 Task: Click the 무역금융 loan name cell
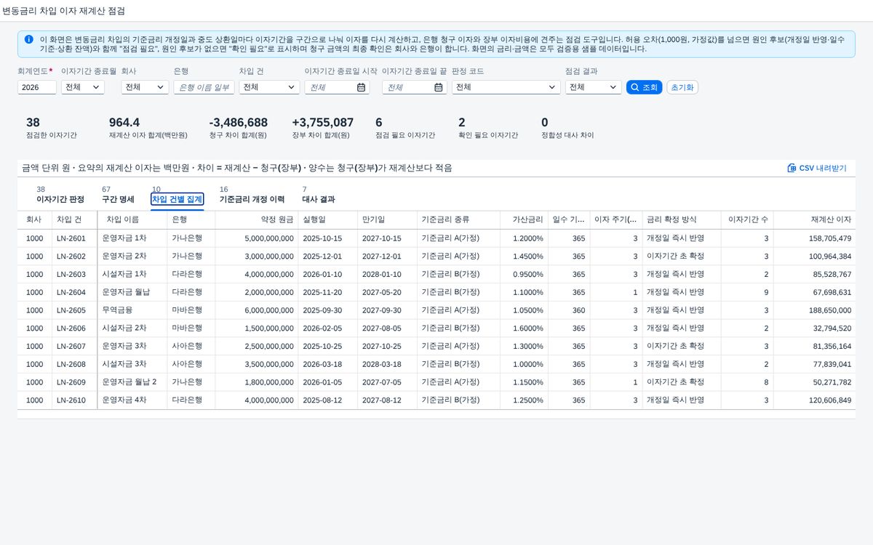tap(132, 310)
